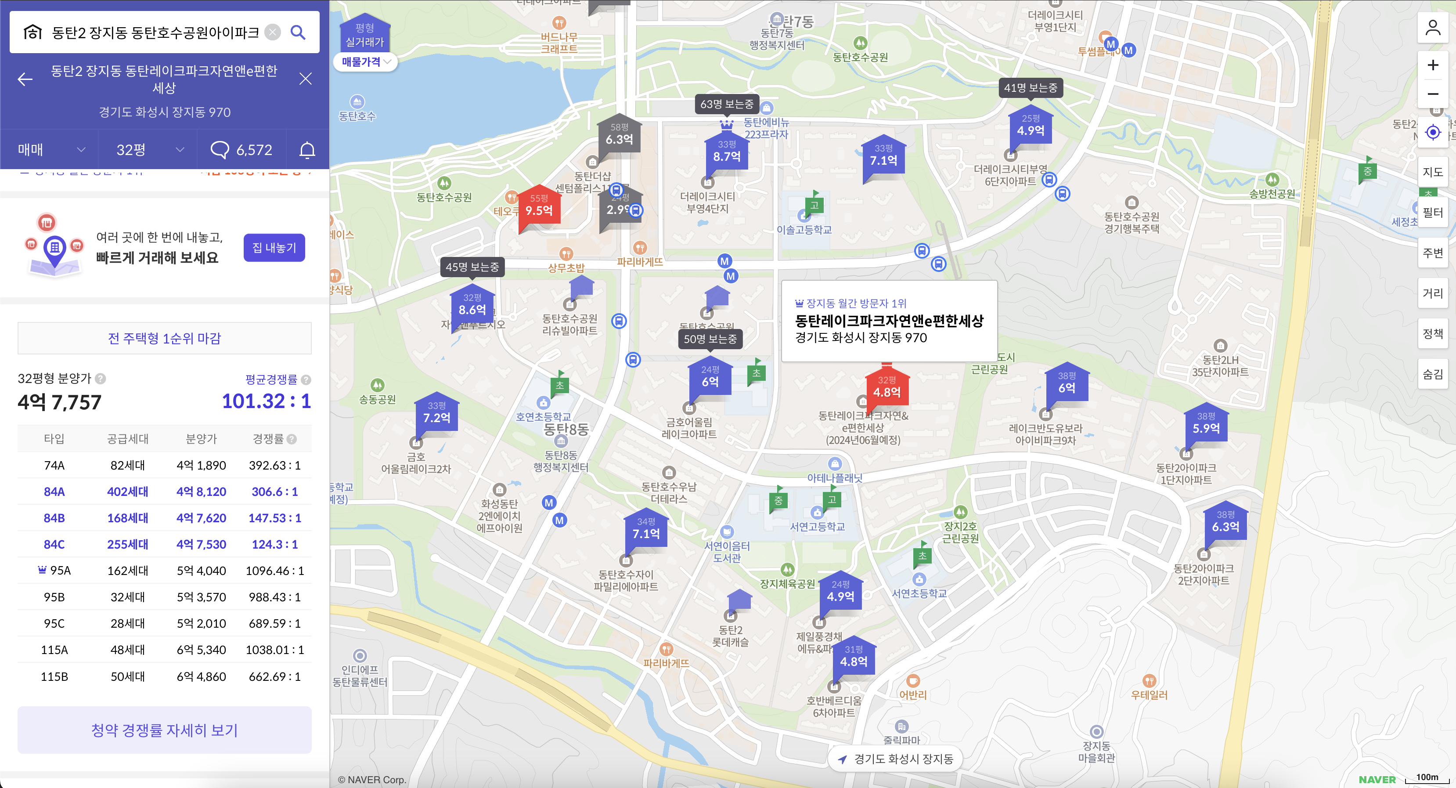Select the 84A type table row
This screenshot has height=788, width=1456.
(164, 491)
